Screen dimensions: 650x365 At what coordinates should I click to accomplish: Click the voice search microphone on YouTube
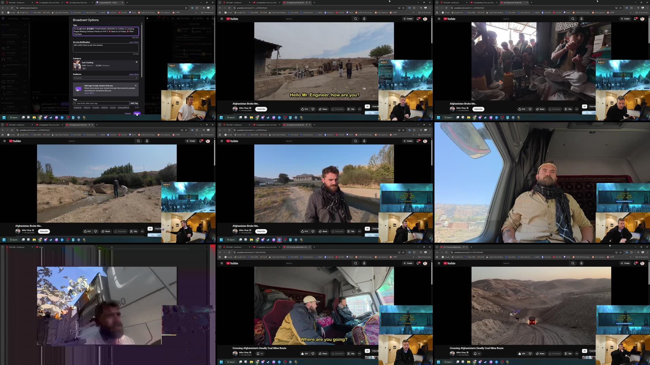[364, 19]
